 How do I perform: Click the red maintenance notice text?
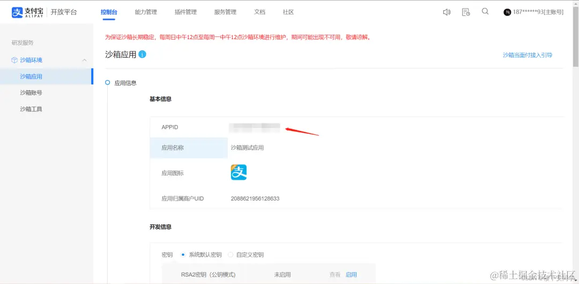coord(238,37)
